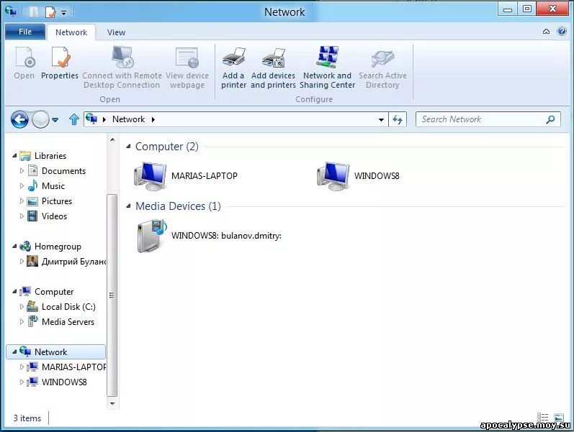Click the Network system icon in title bar
The height and width of the screenshot is (432, 574).
click(11, 12)
